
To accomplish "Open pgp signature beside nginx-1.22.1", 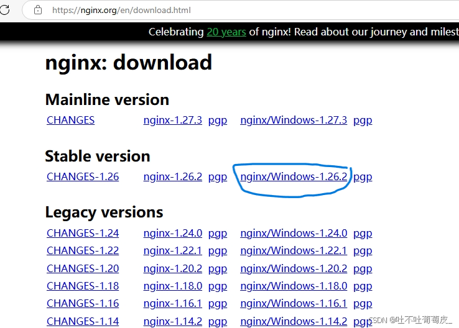I will 218,251.
